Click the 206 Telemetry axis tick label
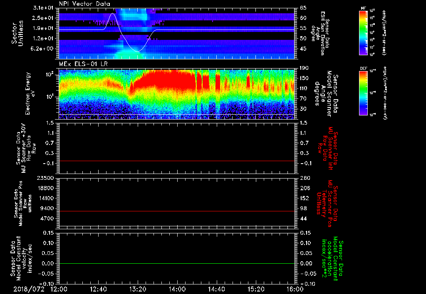The width and height of the screenshot is (426, 294). click(305, 188)
